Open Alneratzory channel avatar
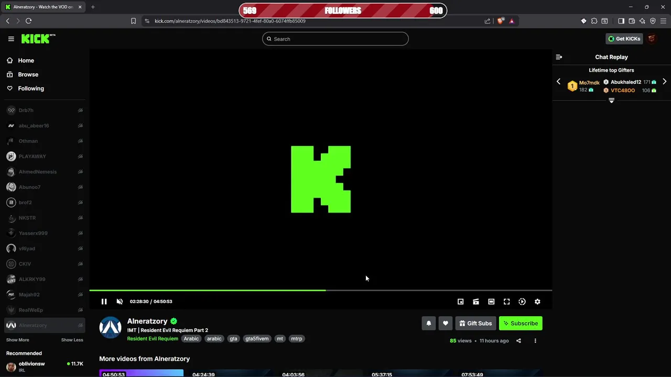This screenshot has width=671, height=377. coord(110,328)
